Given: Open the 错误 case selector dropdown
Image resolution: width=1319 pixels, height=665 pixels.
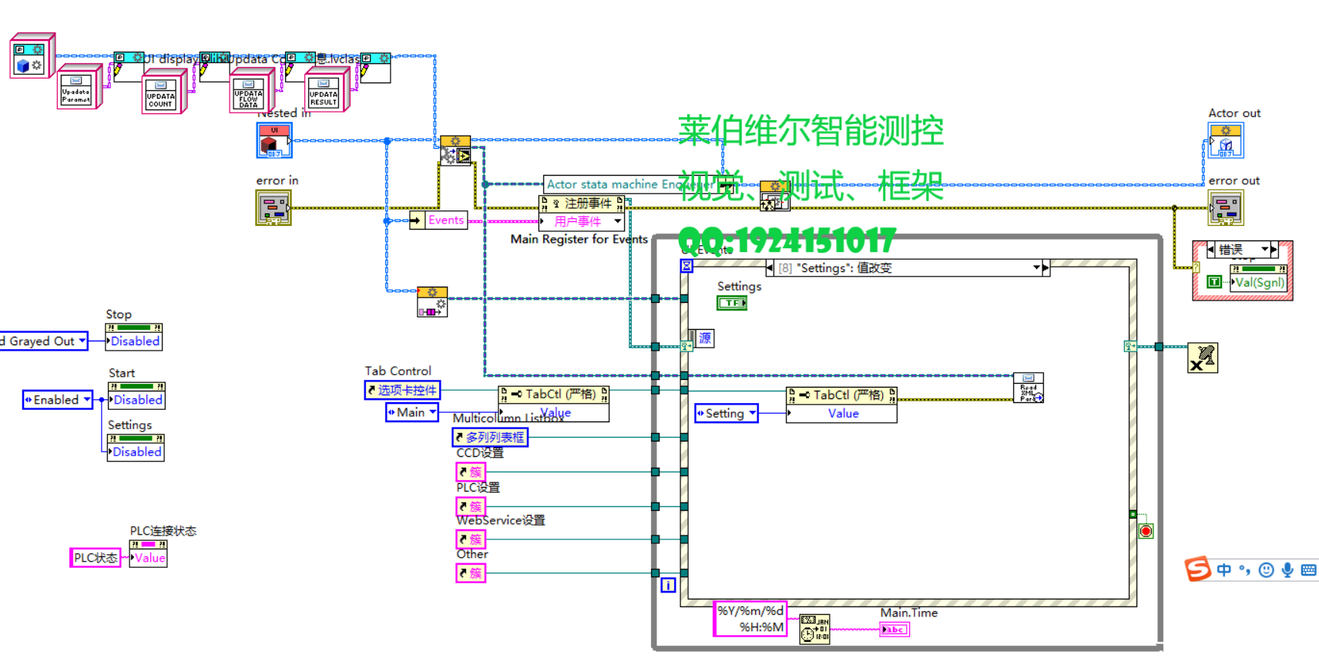Looking at the screenshot, I should pyautogui.click(x=1264, y=249).
